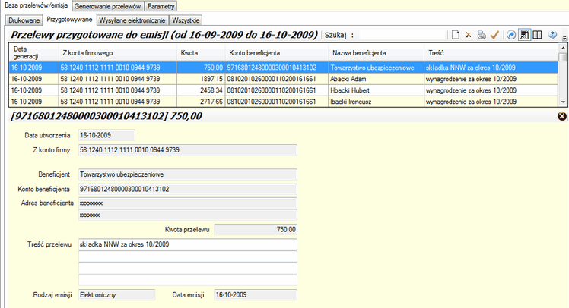This screenshot has height=308, width=569.
Task: Click the delete X icon in toolbar
Action: point(469,35)
